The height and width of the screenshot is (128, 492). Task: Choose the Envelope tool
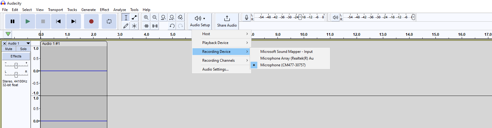(x=134, y=17)
